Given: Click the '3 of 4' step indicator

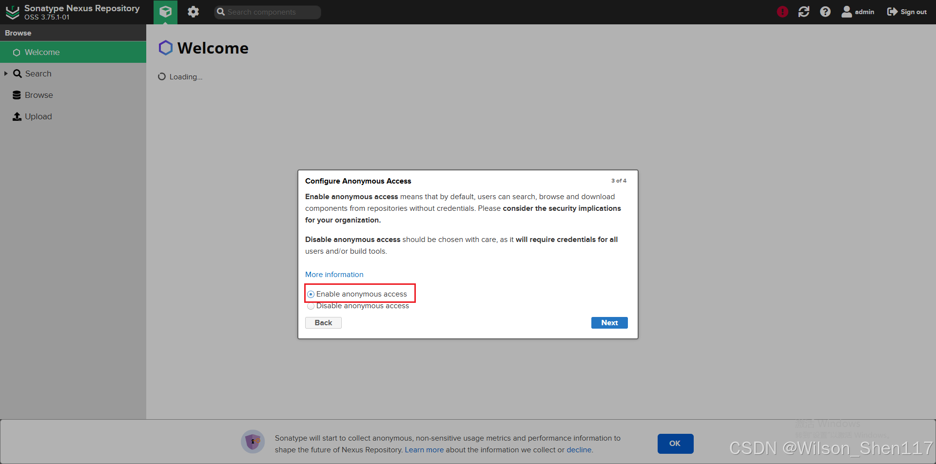Looking at the screenshot, I should [x=619, y=181].
